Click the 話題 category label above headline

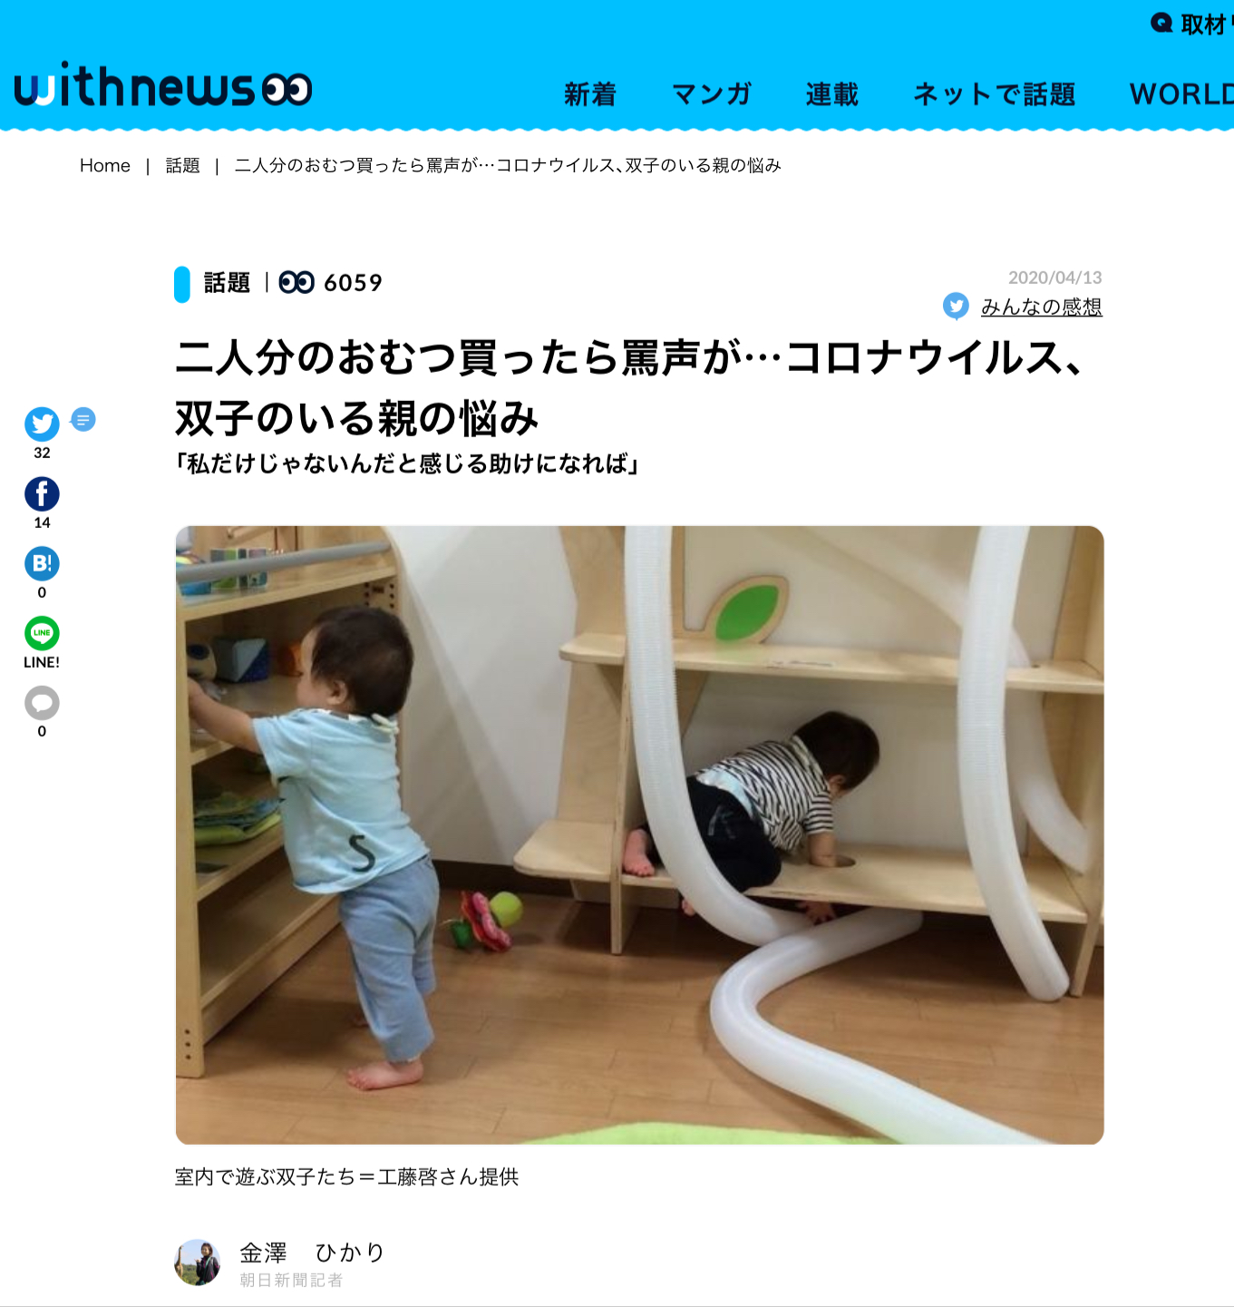point(227,283)
